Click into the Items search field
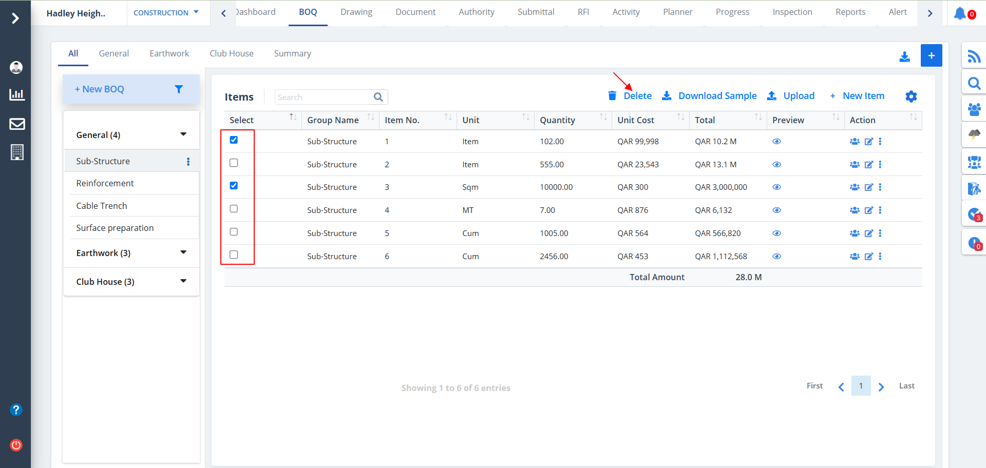 [x=324, y=97]
